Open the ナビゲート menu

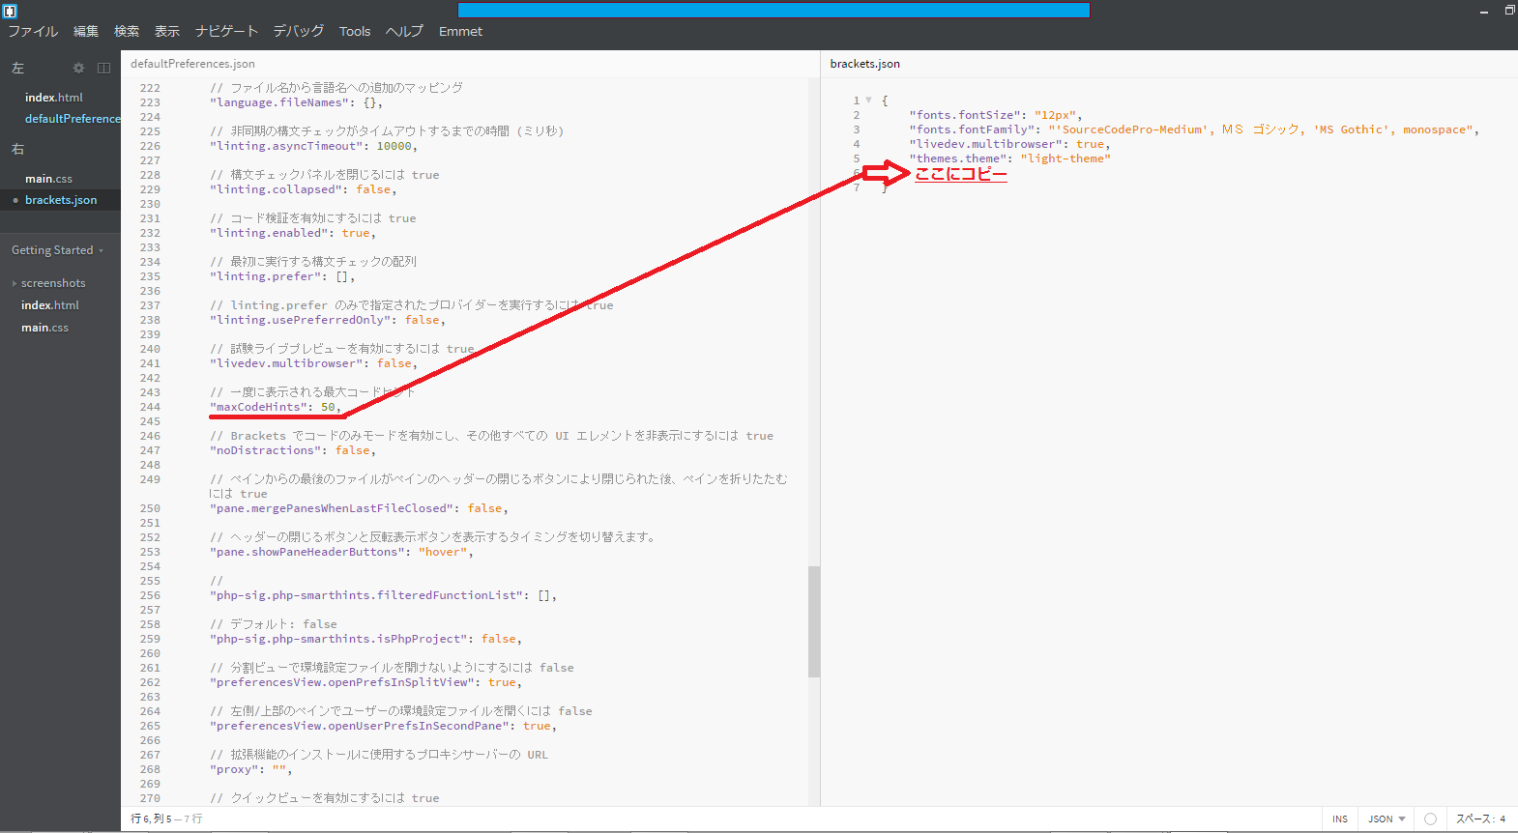226,31
